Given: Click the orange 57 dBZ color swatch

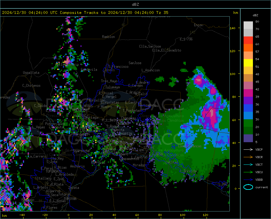Looking at the screenshot, I should [248, 48].
